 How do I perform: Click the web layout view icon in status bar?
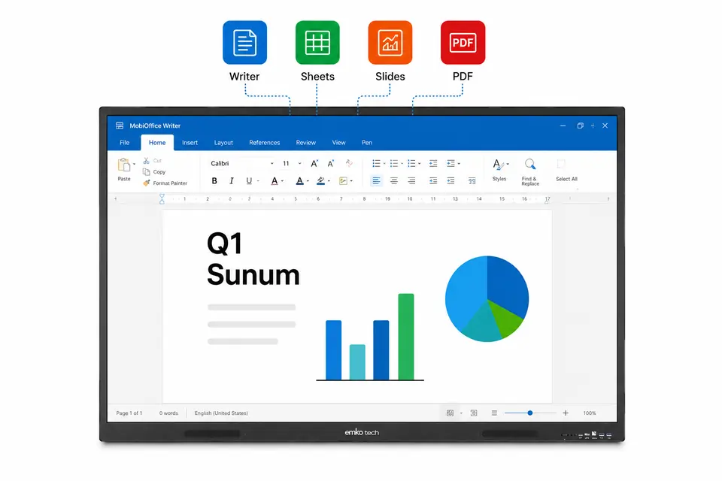pos(474,413)
